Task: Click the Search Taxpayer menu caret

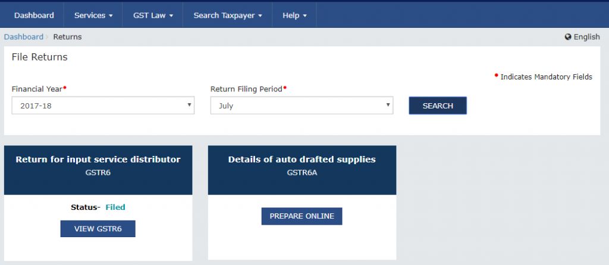Action: point(260,16)
